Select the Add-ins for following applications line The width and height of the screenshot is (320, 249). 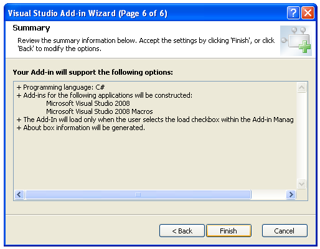pyautogui.click(x=105, y=95)
